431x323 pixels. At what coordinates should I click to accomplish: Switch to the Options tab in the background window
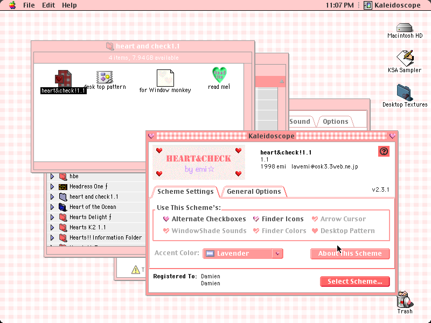pyautogui.click(x=335, y=122)
